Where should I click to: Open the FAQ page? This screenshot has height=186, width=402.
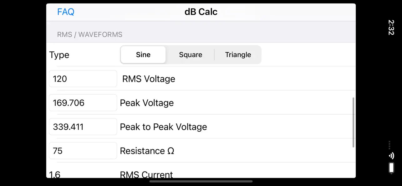pyautogui.click(x=66, y=12)
